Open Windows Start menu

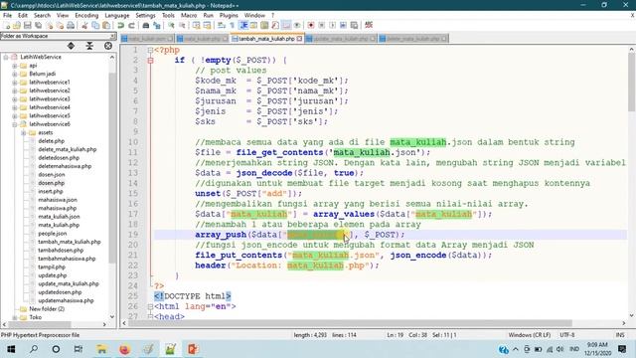[x=11, y=349]
